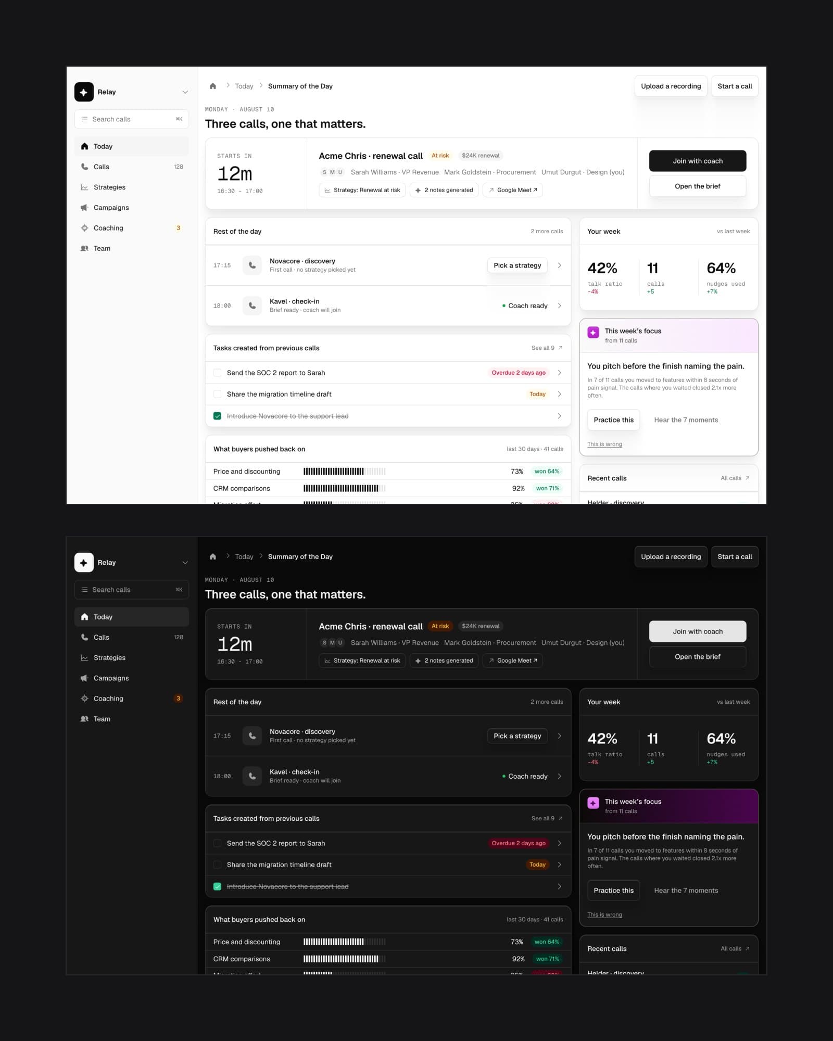Screen dimensions: 833x1041
Task: Click the Relay logo icon in light sidebar
Action: tap(84, 92)
